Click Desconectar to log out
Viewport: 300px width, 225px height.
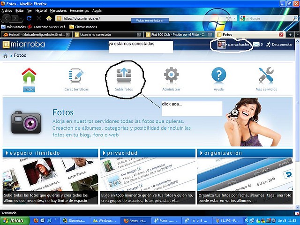tap(279, 45)
